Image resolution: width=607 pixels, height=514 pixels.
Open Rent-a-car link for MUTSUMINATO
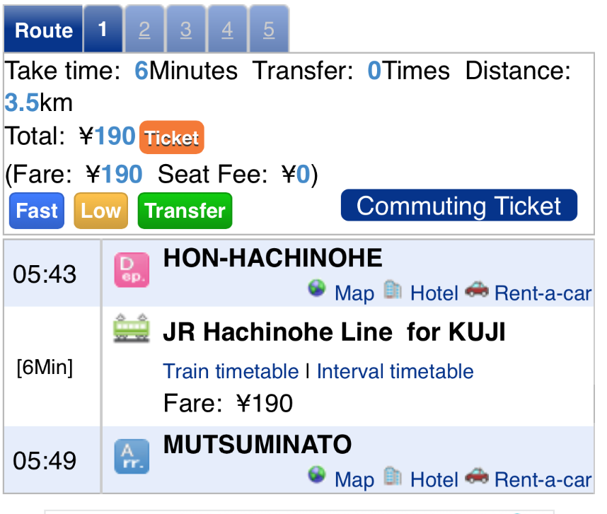pos(543,479)
